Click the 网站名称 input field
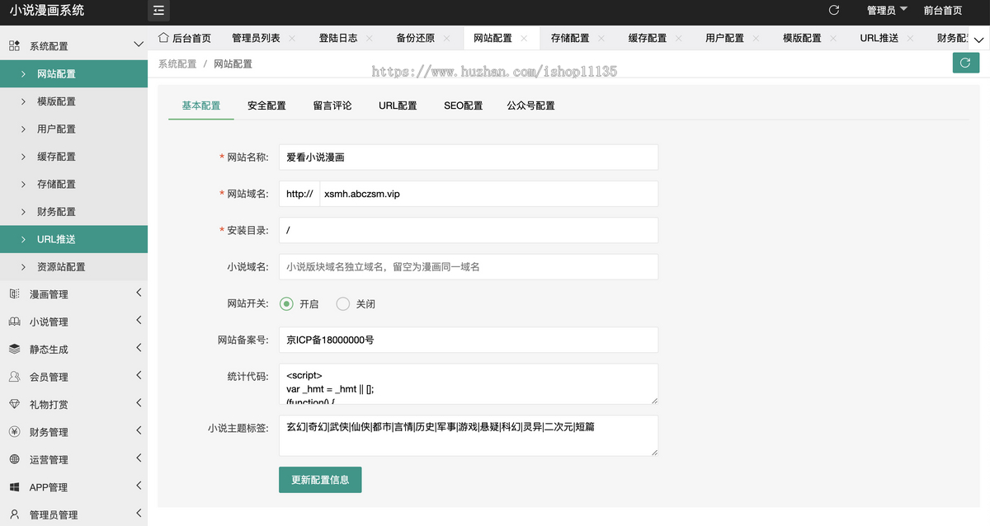This screenshot has height=526, width=990. (469, 157)
